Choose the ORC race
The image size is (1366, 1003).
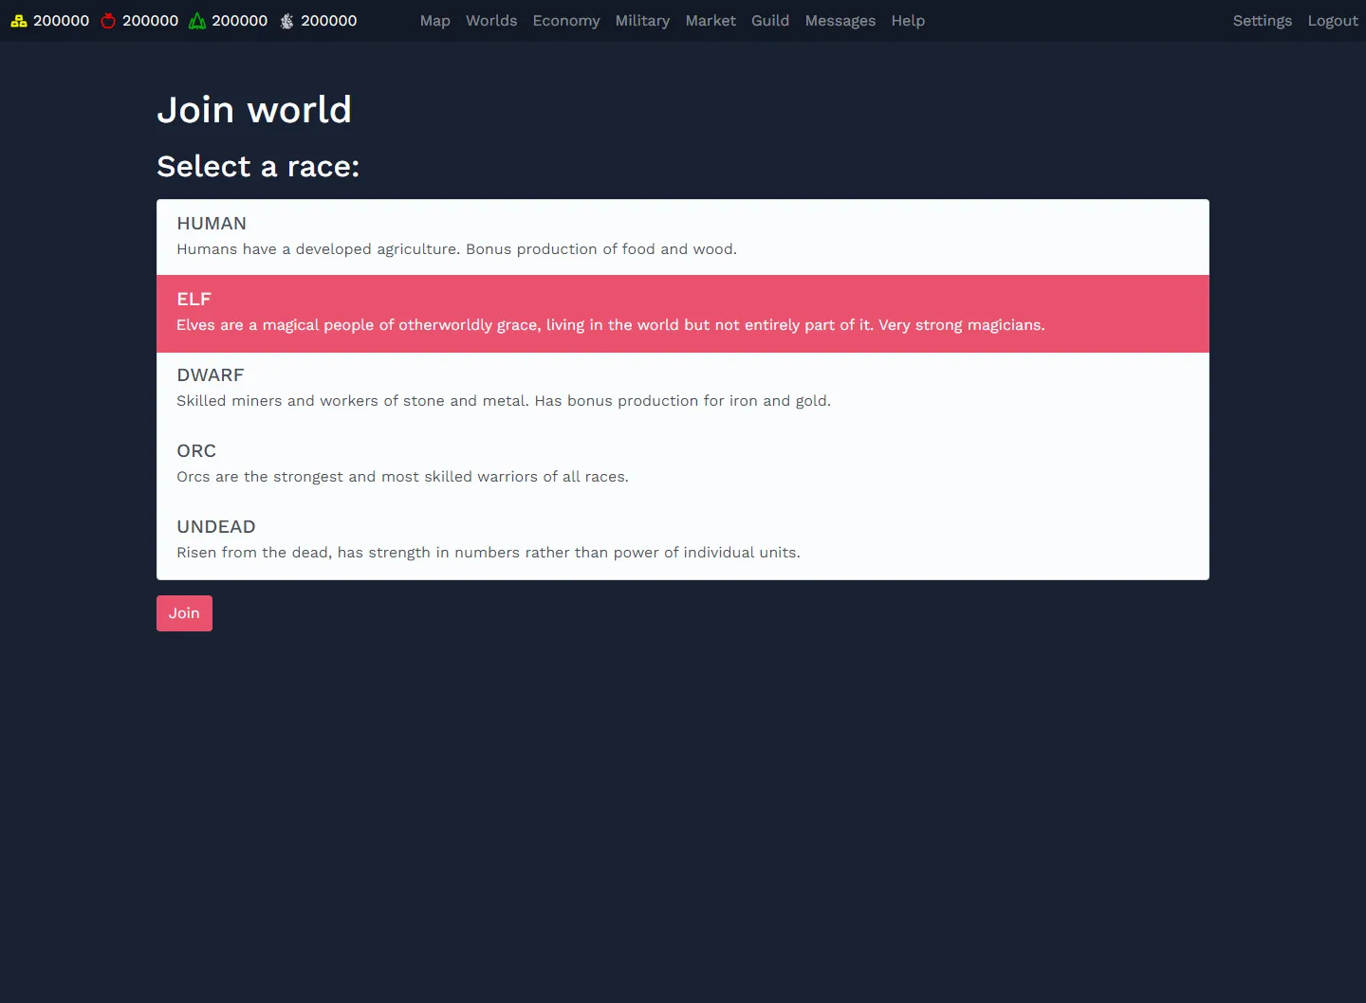coord(683,465)
